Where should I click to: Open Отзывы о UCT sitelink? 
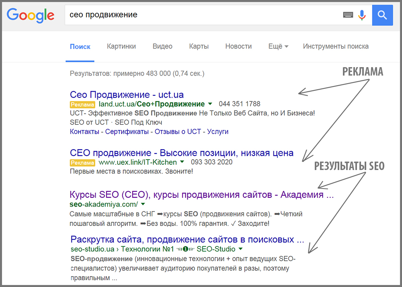(x=178, y=131)
